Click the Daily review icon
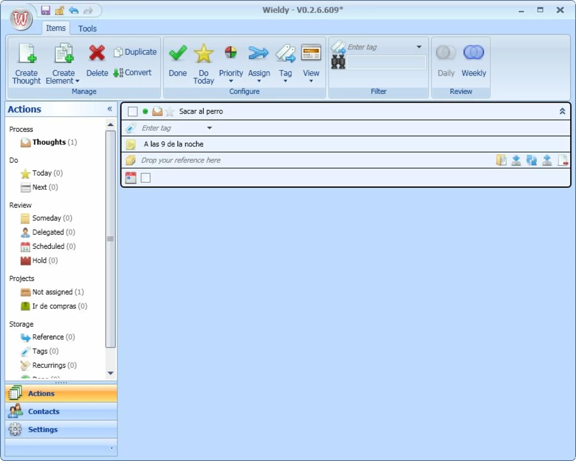This screenshot has width=576, height=461. coord(446,52)
